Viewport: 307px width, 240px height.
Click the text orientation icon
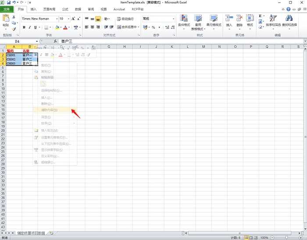coord(106,19)
